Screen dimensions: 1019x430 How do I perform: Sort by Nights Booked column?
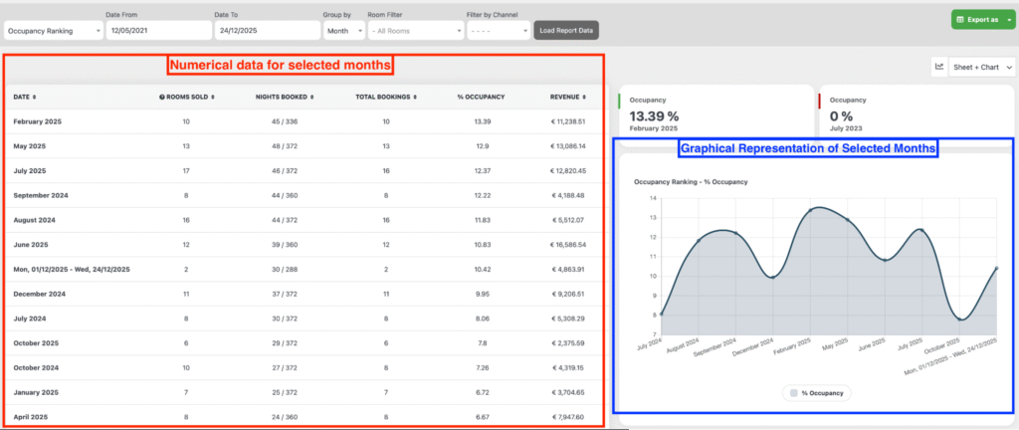(312, 97)
